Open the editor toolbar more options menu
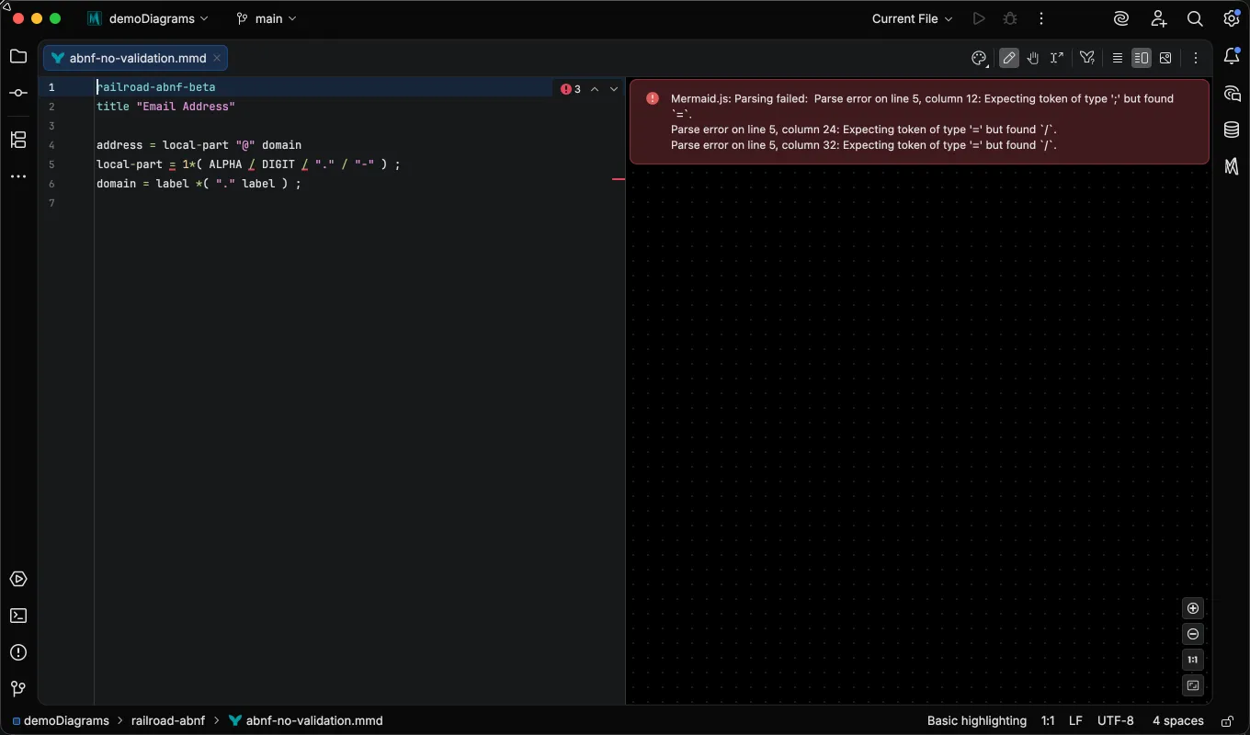The width and height of the screenshot is (1250, 735). click(x=1196, y=58)
